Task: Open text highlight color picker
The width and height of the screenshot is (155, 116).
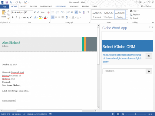Action: pyautogui.click(x=43, y=18)
